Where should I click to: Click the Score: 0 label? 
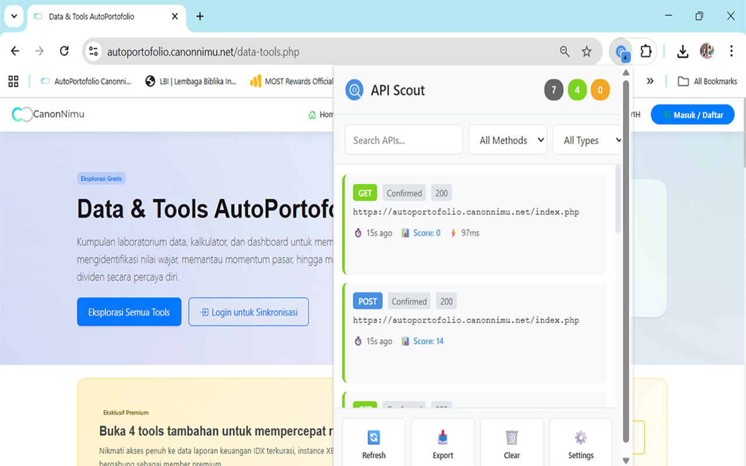coord(427,233)
